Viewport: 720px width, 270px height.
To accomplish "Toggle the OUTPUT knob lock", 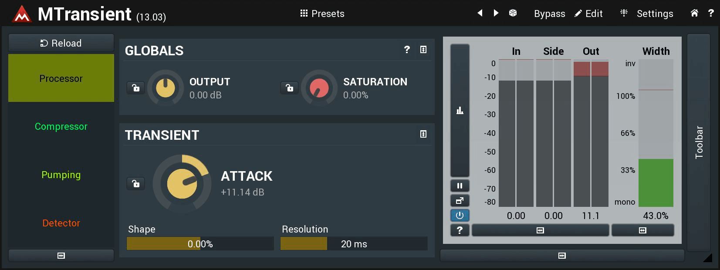I will (136, 88).
